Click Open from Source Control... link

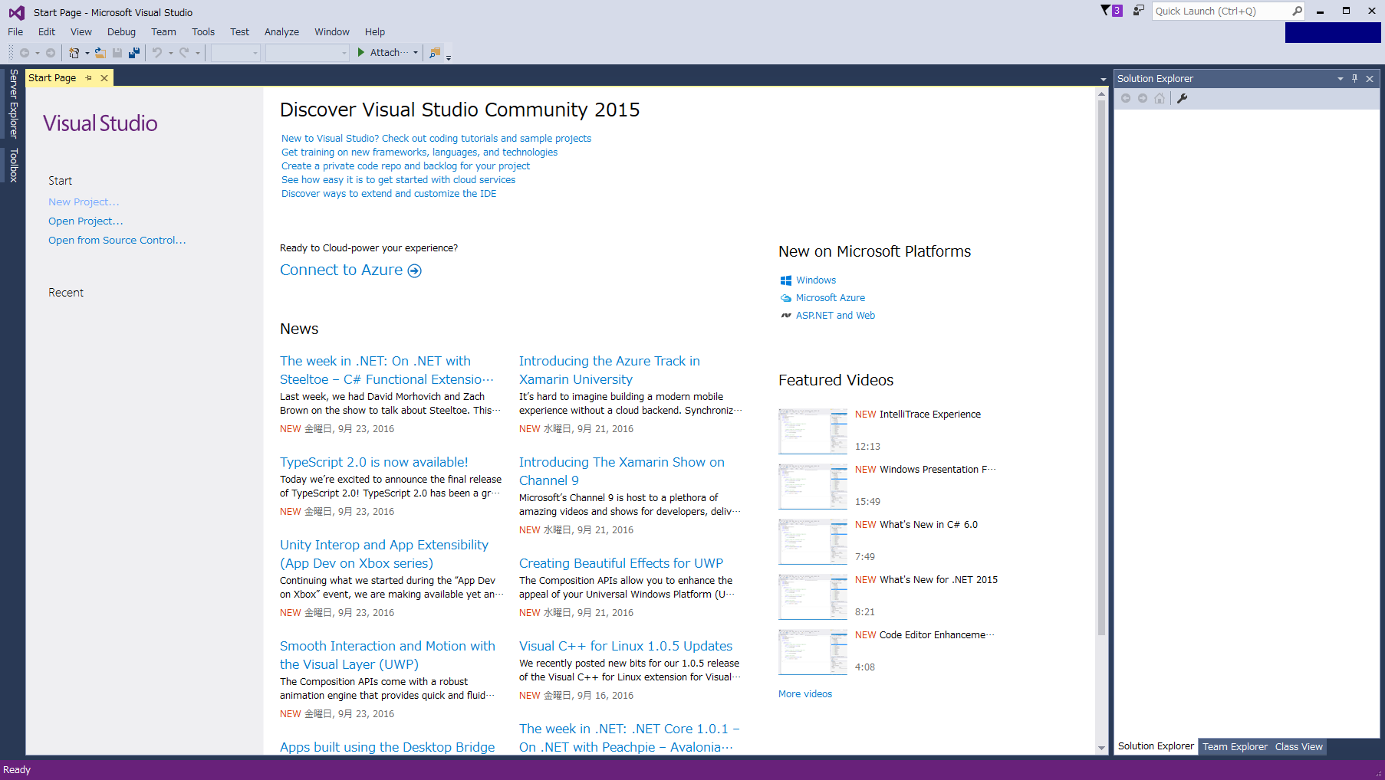117,241
